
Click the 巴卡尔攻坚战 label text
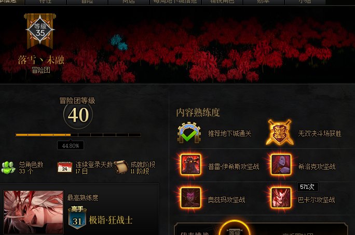316,200
